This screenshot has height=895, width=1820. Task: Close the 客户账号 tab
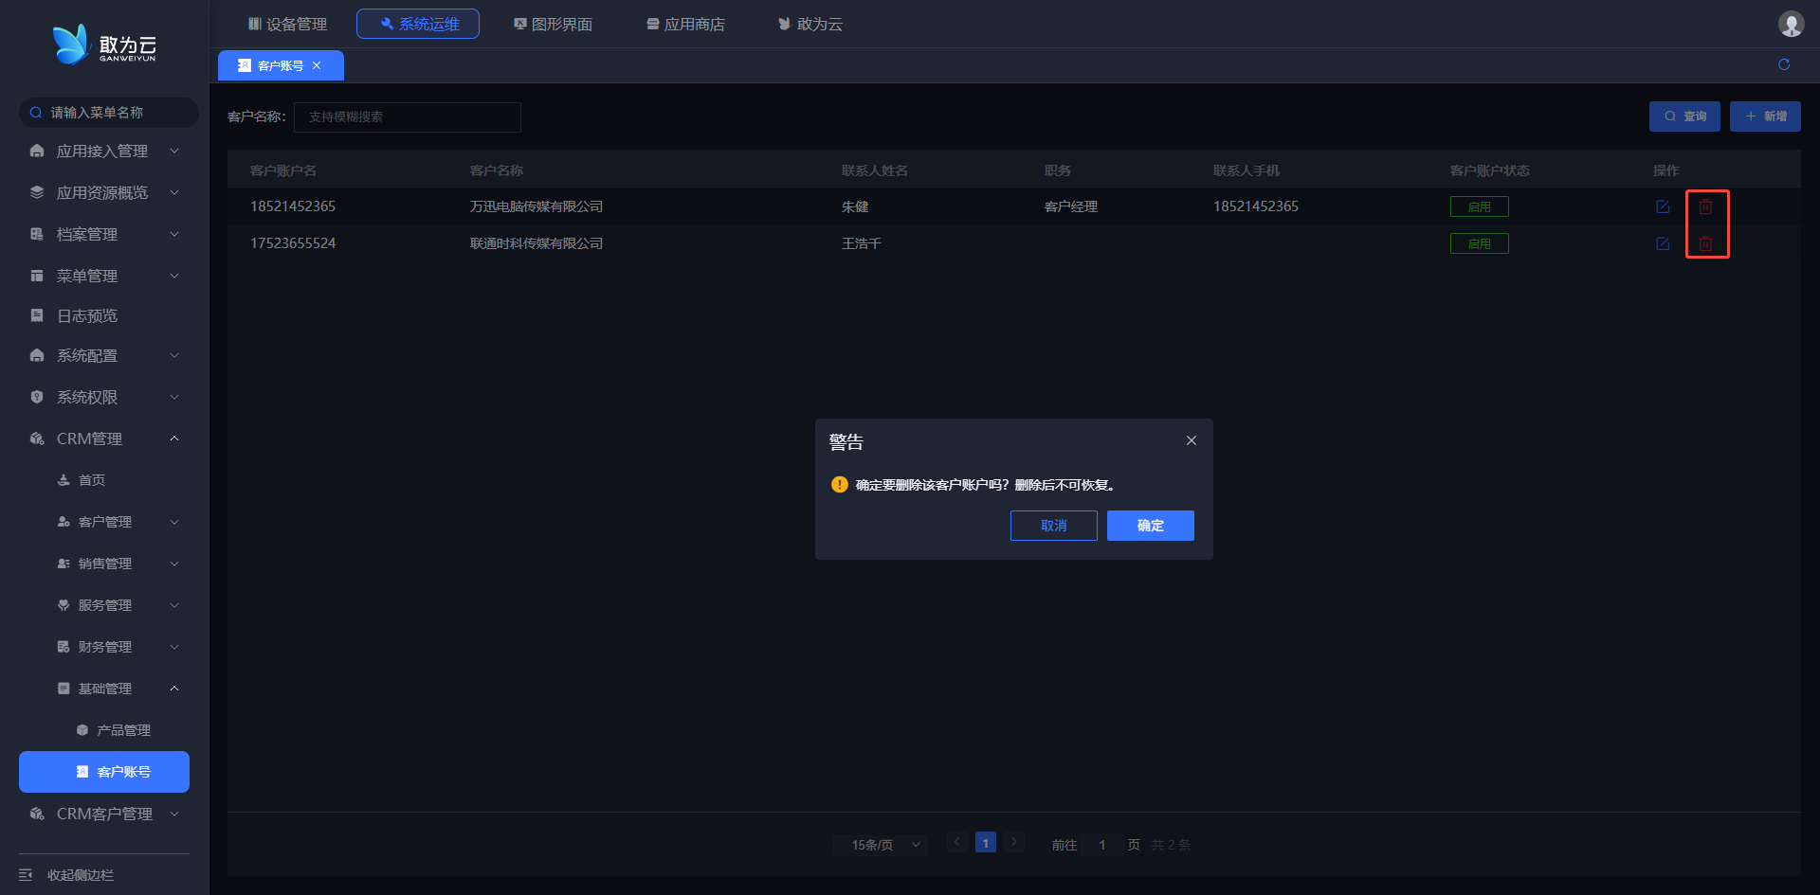coord(317,65)
